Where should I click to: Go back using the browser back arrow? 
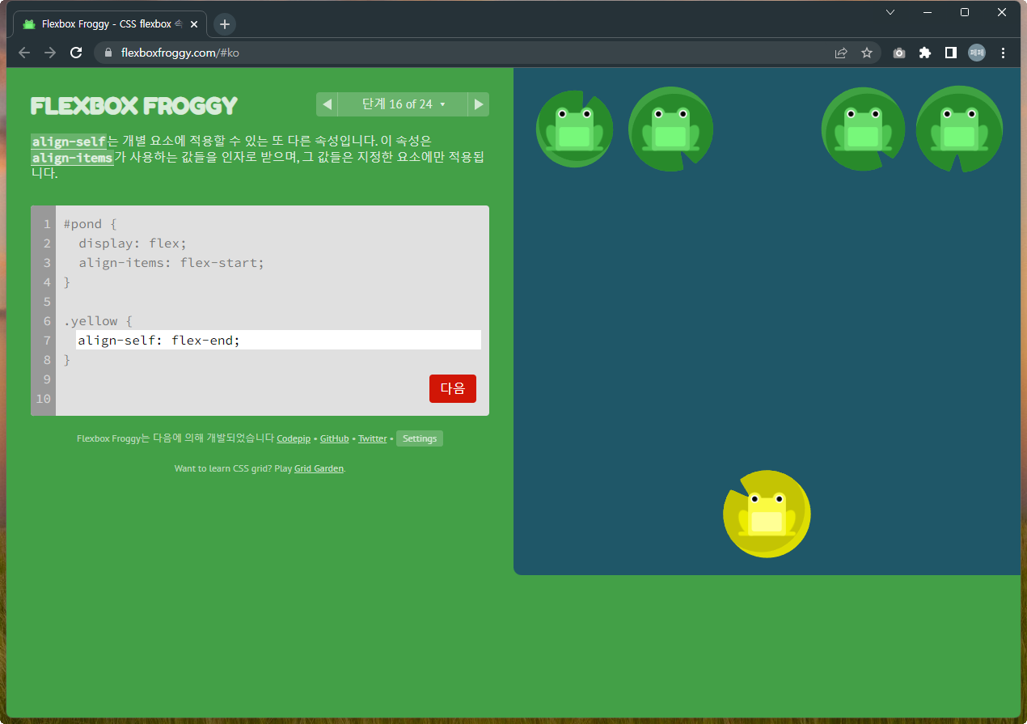(x=24, y=53)
